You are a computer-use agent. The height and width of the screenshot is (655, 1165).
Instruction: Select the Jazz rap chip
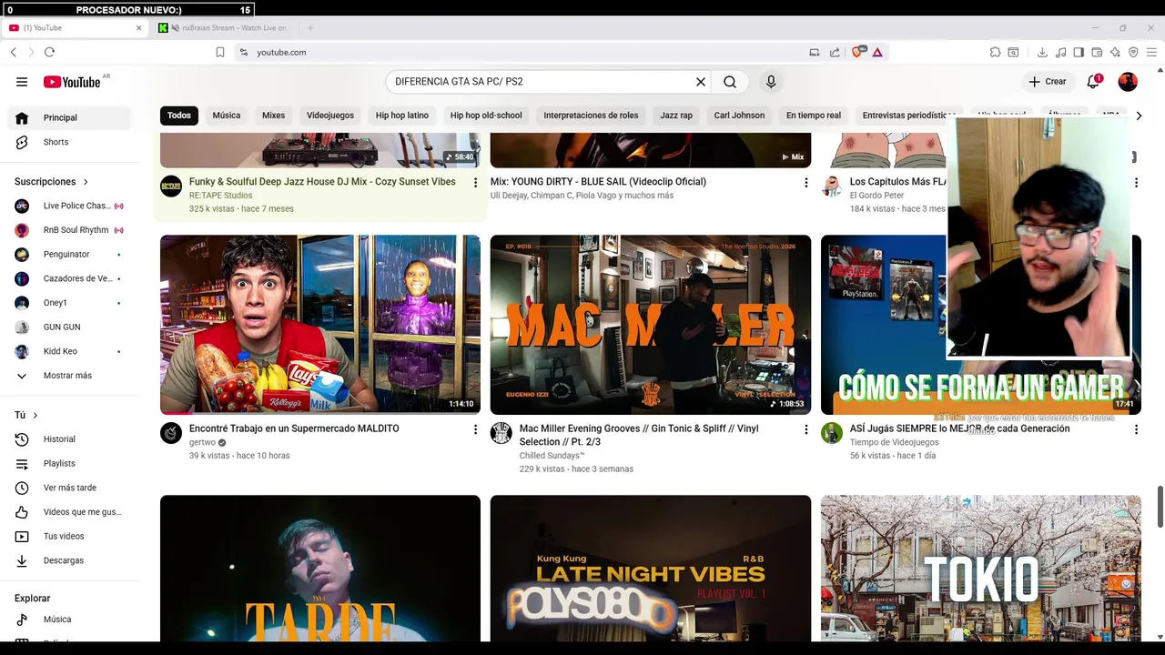[x=676, y=116]
